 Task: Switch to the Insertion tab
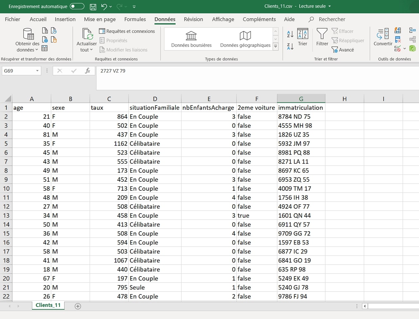[65, 19]
